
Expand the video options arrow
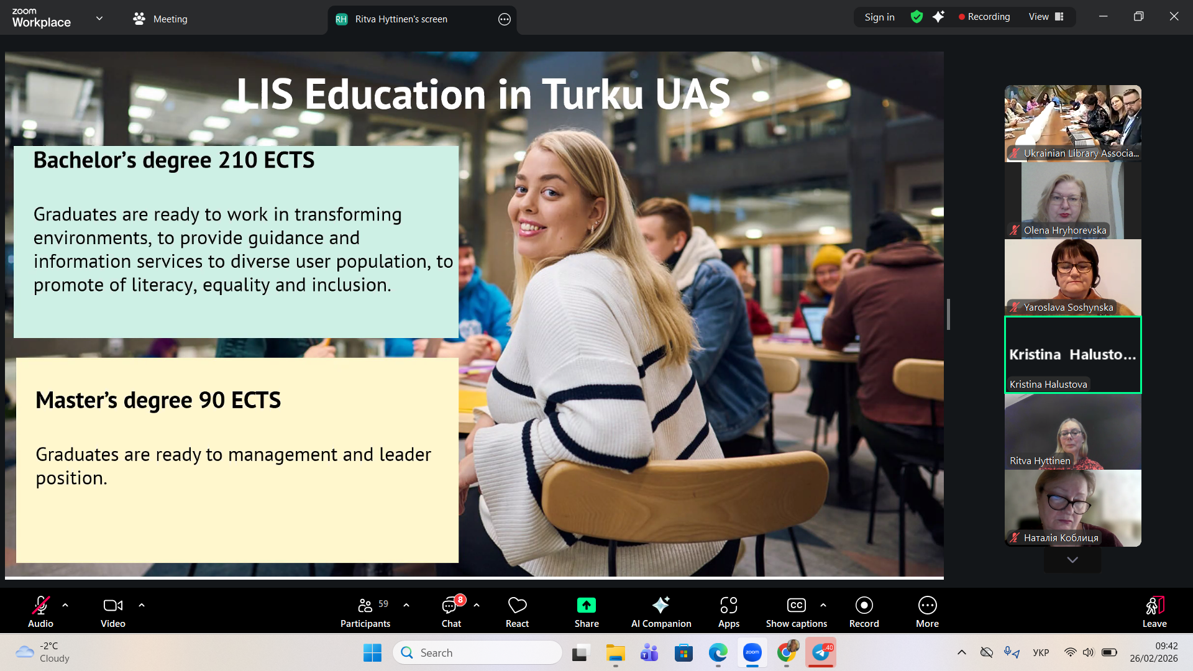142,605
